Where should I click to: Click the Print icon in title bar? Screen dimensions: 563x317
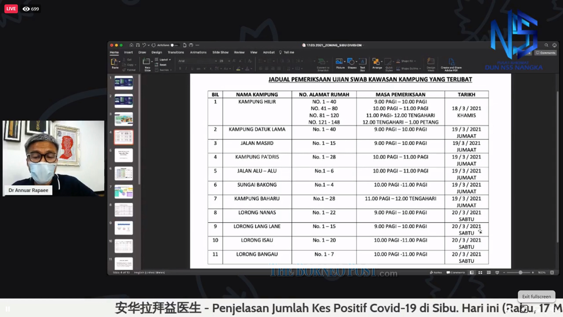tap(191, 45)
